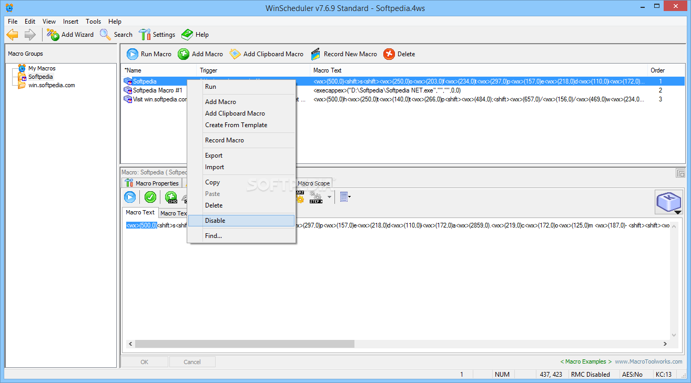Switch to the Macro Scope tab
Screen dimensions: 691x383
pos(314,183)
